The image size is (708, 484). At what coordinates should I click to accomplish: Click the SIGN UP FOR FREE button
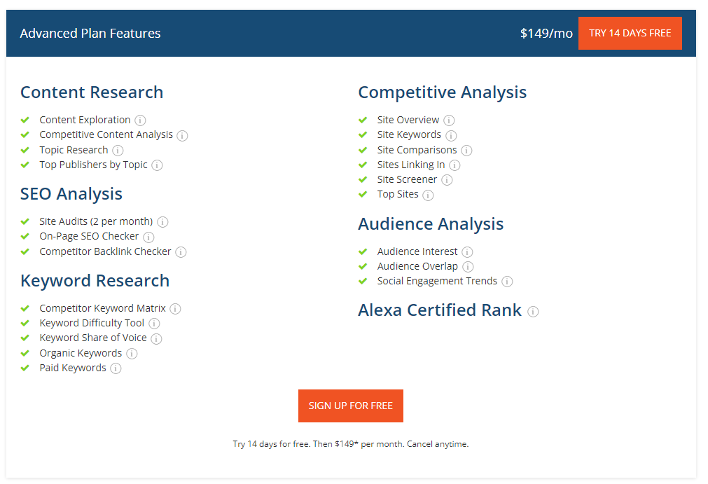tap(350, 406)
